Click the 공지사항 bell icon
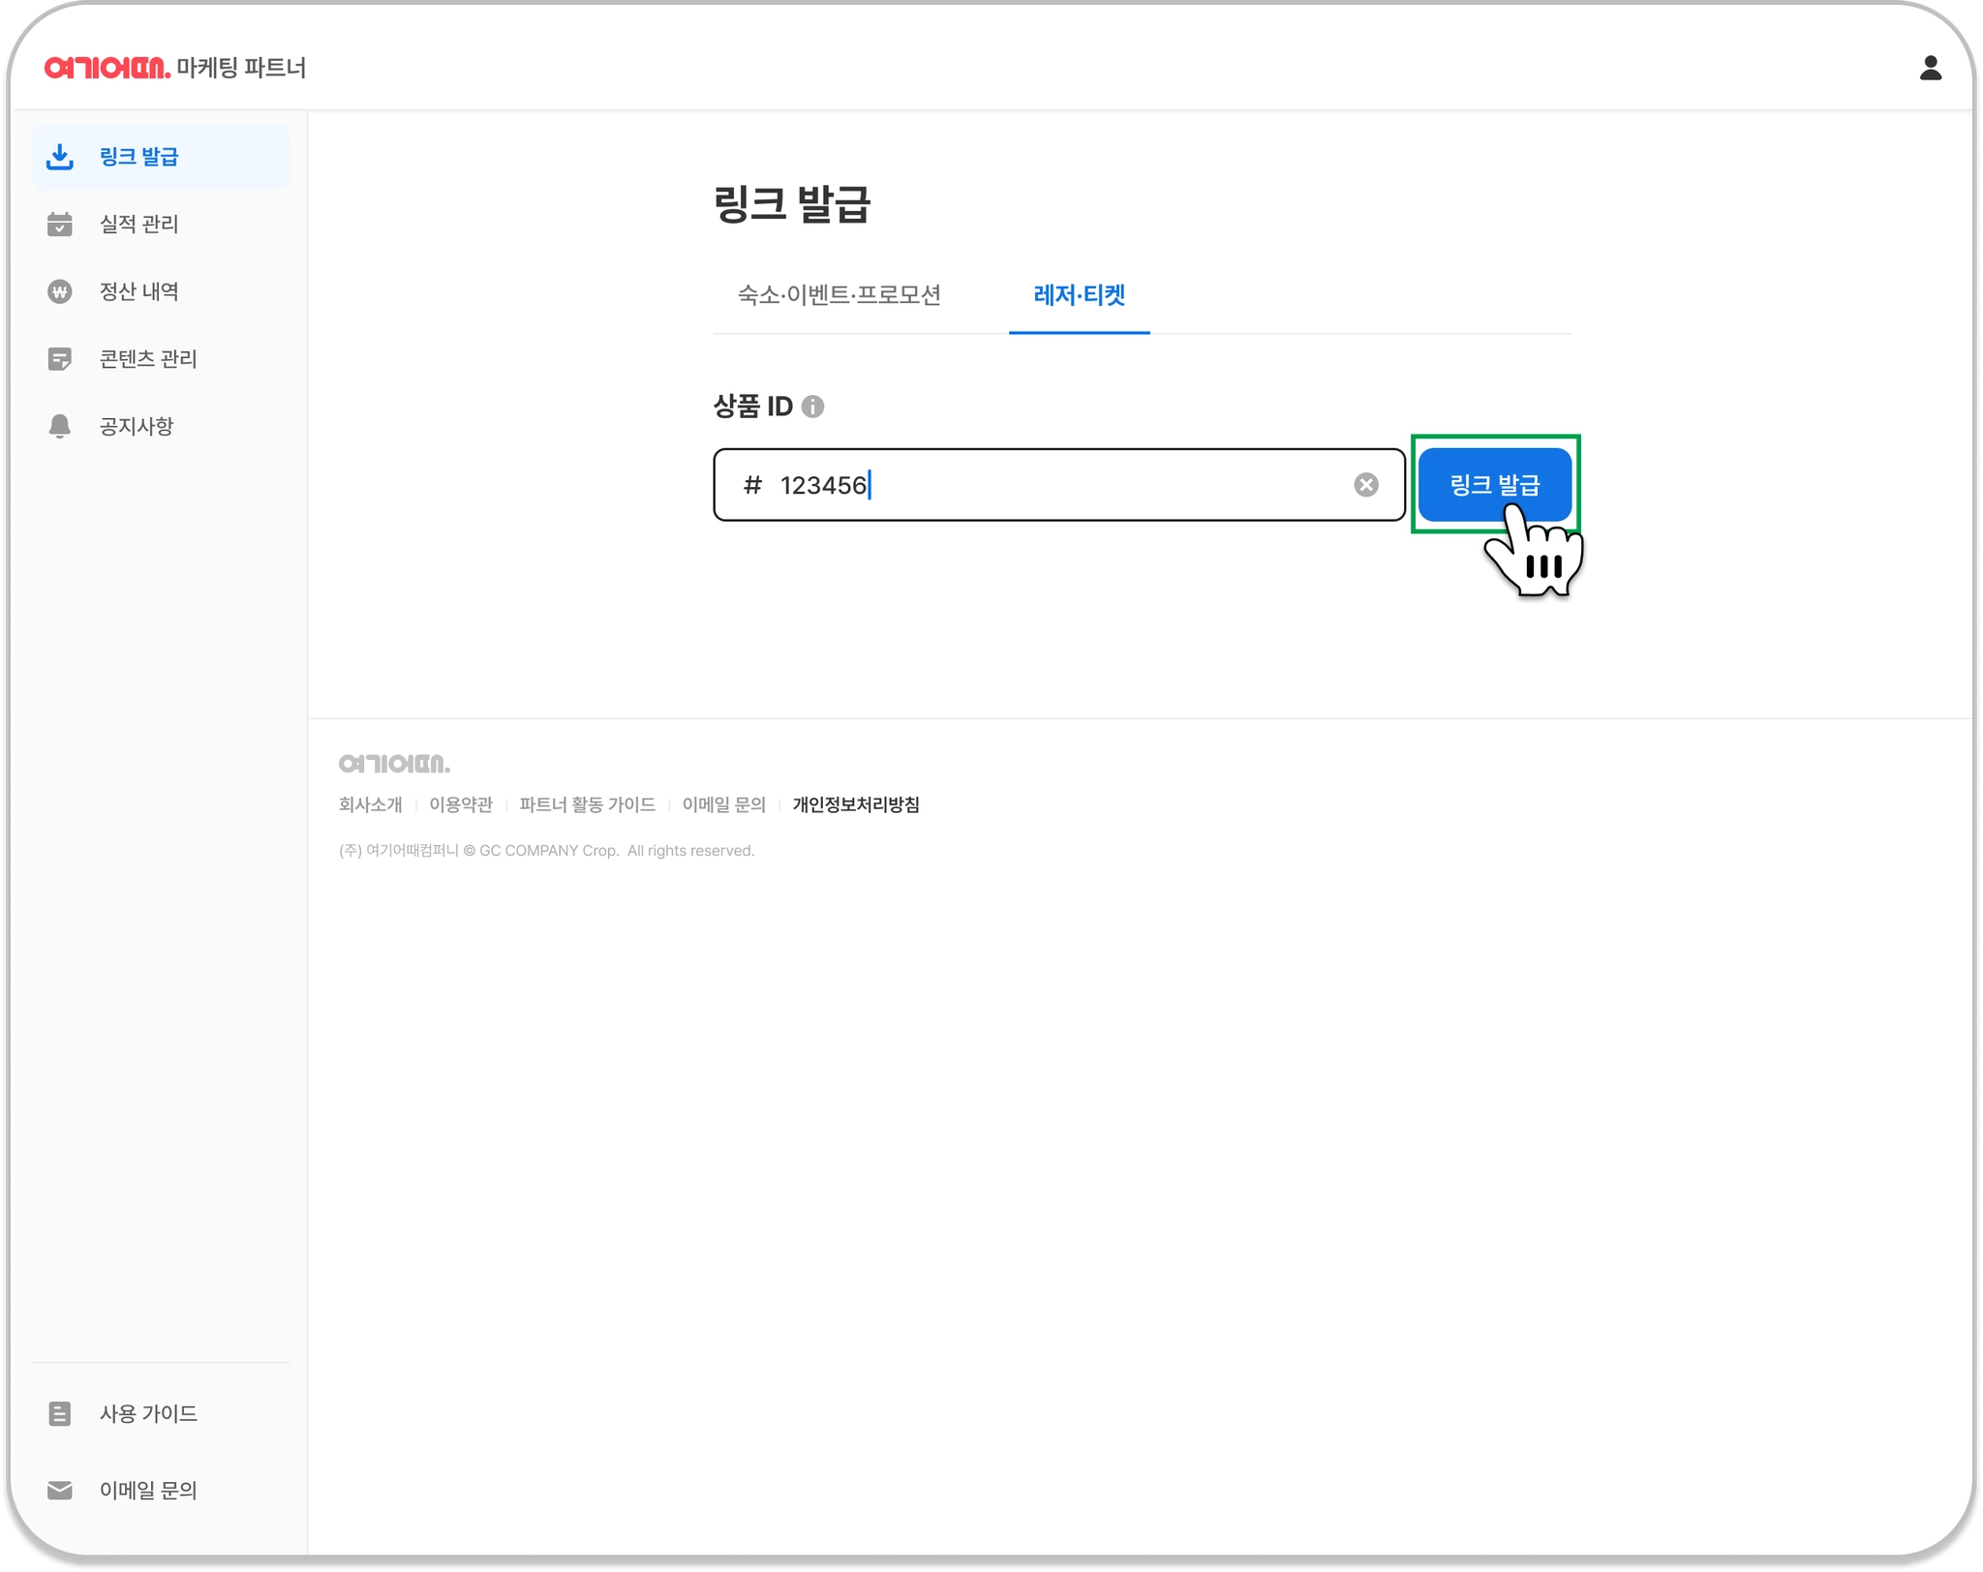The width and height of the screenshot is (1983, 1572). (x=60, y=426)
